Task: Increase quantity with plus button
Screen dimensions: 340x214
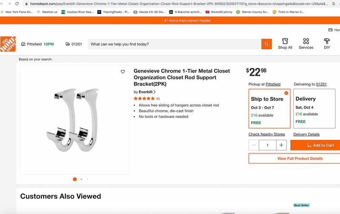Action: [281, 145]
